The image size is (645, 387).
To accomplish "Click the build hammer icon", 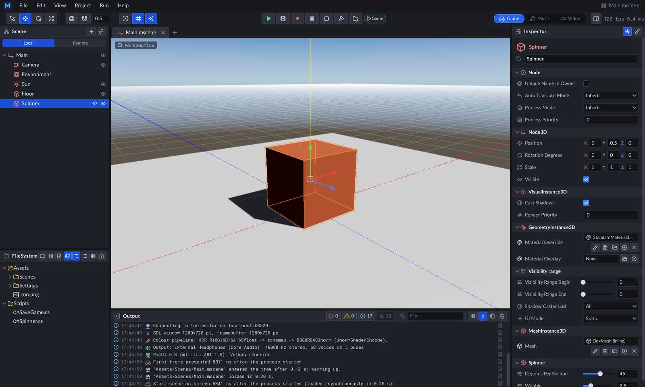I will pos(341,19).
